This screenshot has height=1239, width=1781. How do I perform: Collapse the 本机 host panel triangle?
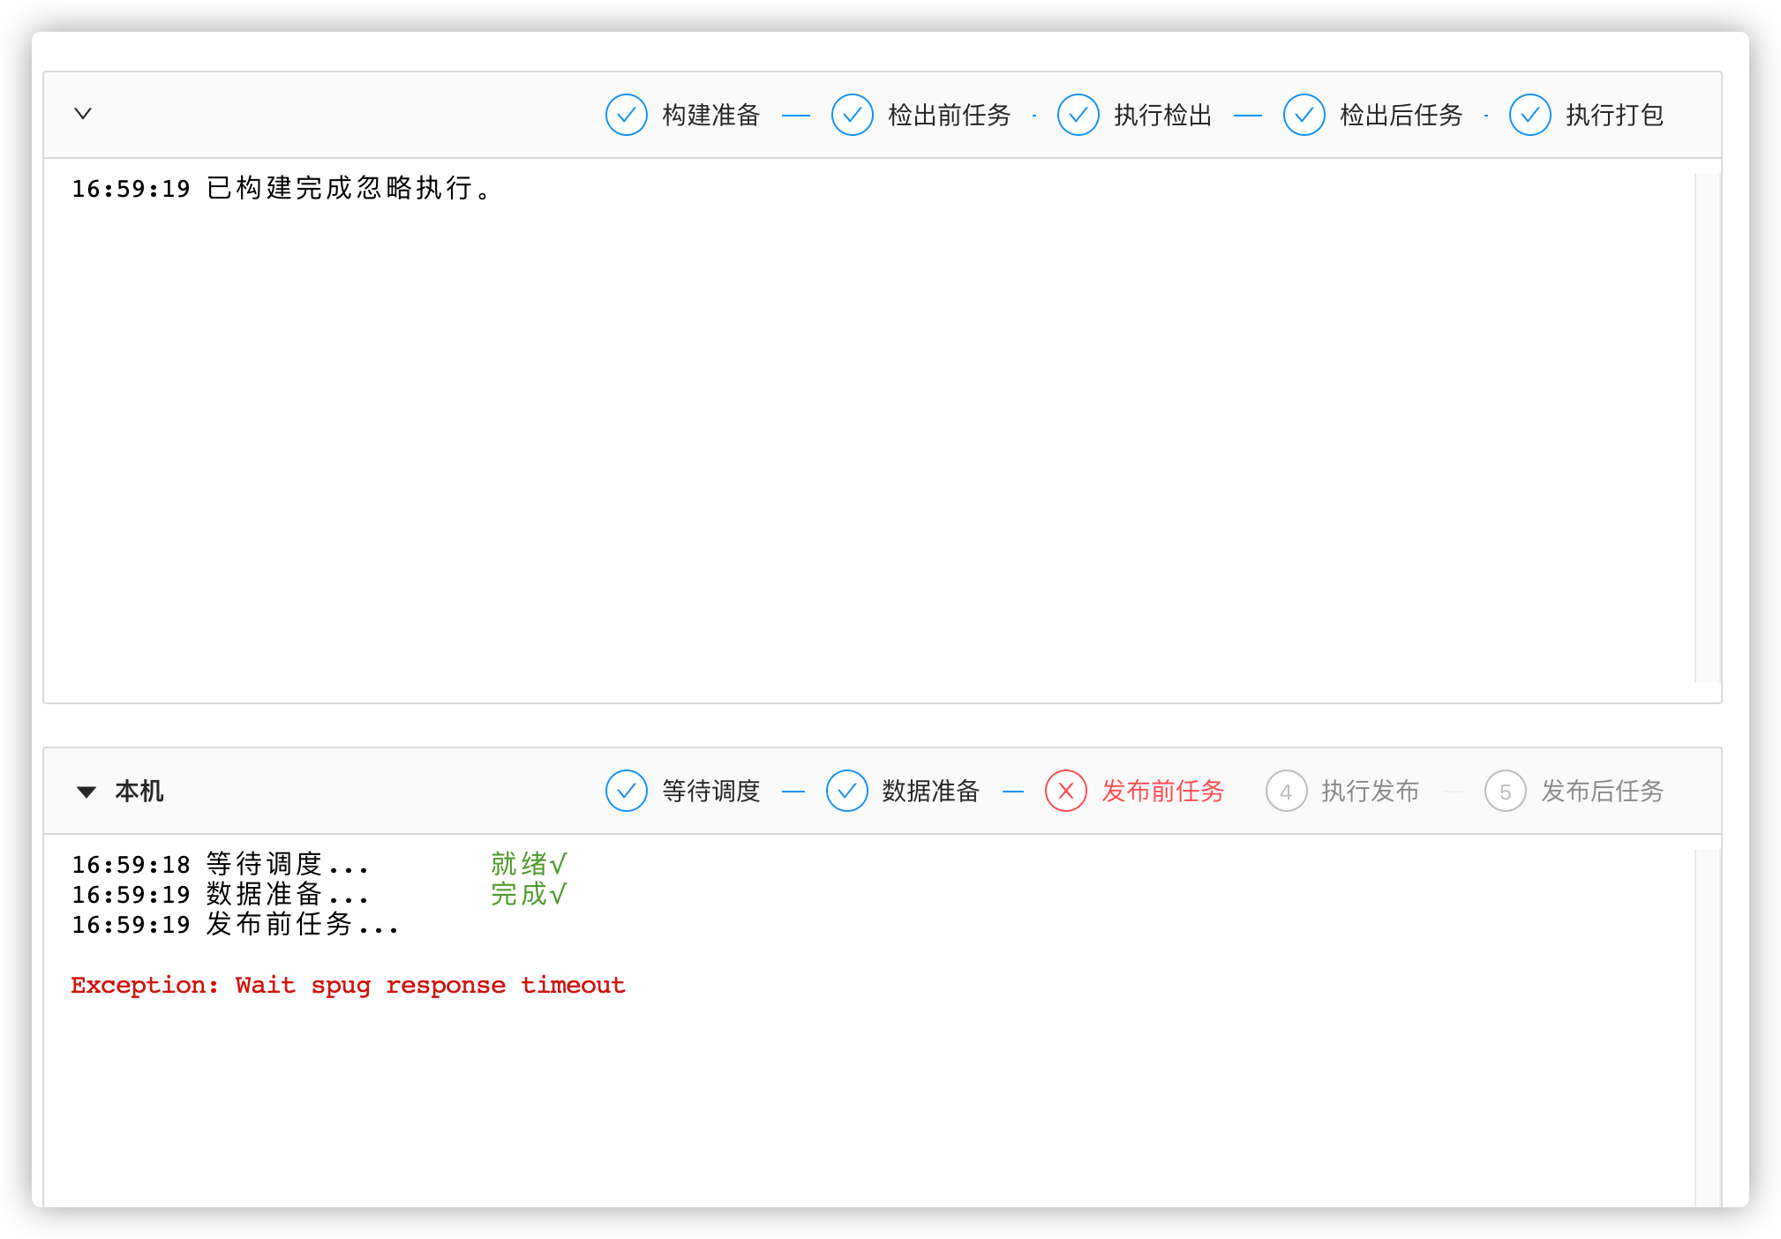tap(86, 792)
